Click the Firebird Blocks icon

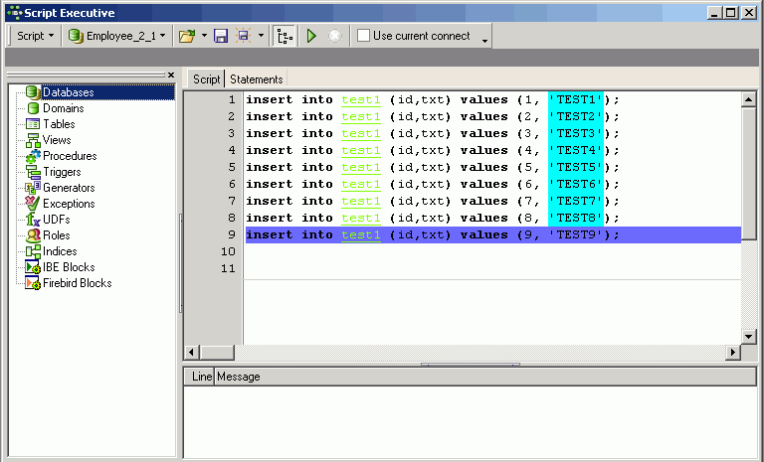pos(33,283)
